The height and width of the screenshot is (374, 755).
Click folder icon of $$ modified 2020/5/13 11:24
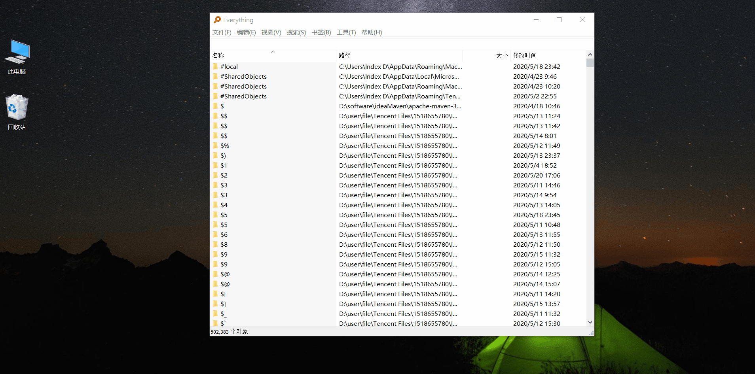[215, 116]
